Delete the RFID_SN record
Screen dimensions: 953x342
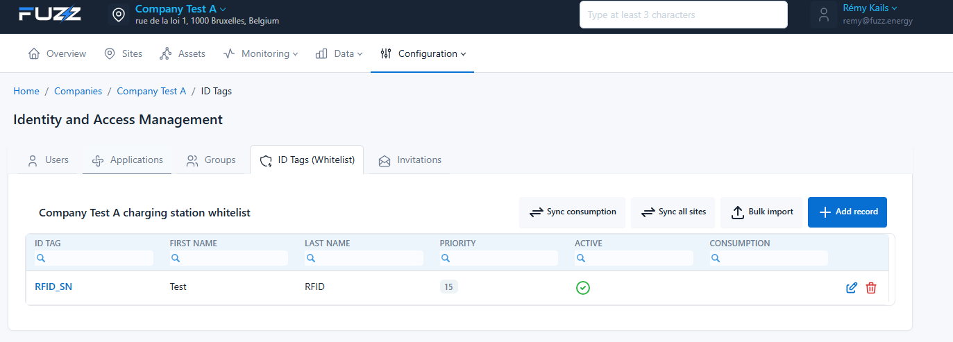click(871, 288)
